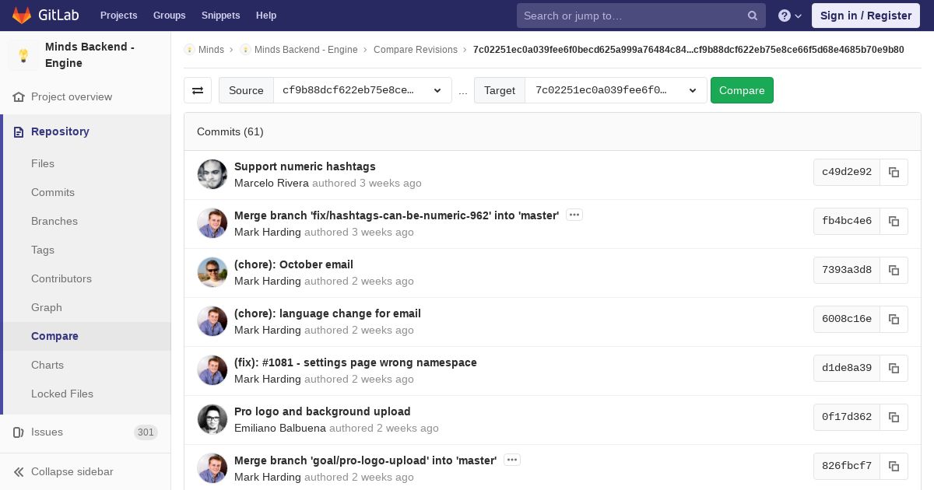Copy commit SHA c49d2e92
Screen dimensions: 934x490
[x=894, y=172]
